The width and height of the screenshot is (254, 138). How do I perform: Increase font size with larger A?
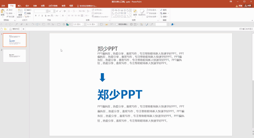[x=57, y=11]
